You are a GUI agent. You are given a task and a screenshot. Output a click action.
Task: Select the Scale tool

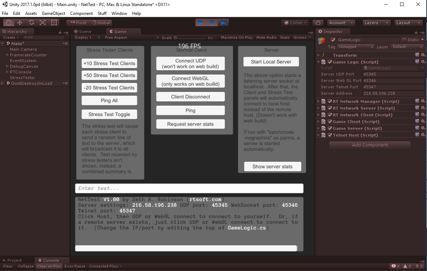[x=43, y=23]
